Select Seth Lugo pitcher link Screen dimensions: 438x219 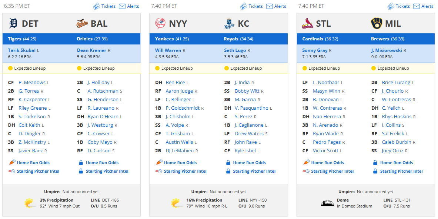pos(235,50)
